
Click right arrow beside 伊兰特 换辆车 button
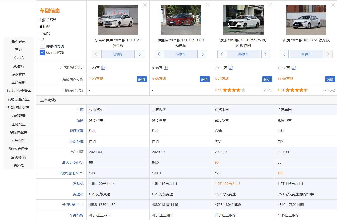pyautogui.click(x=203, y=54)
